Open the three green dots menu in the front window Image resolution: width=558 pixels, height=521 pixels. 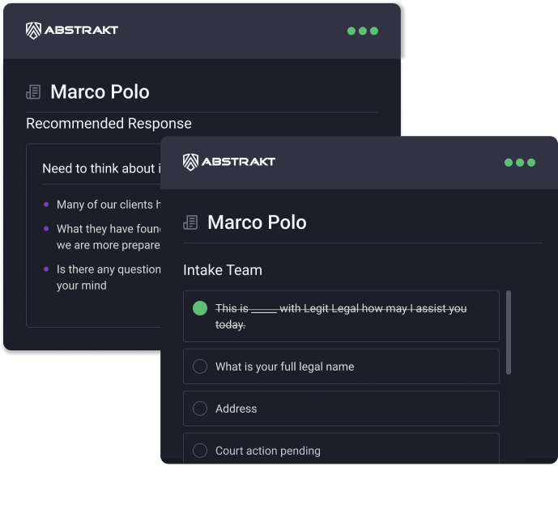tap(519, 163)
